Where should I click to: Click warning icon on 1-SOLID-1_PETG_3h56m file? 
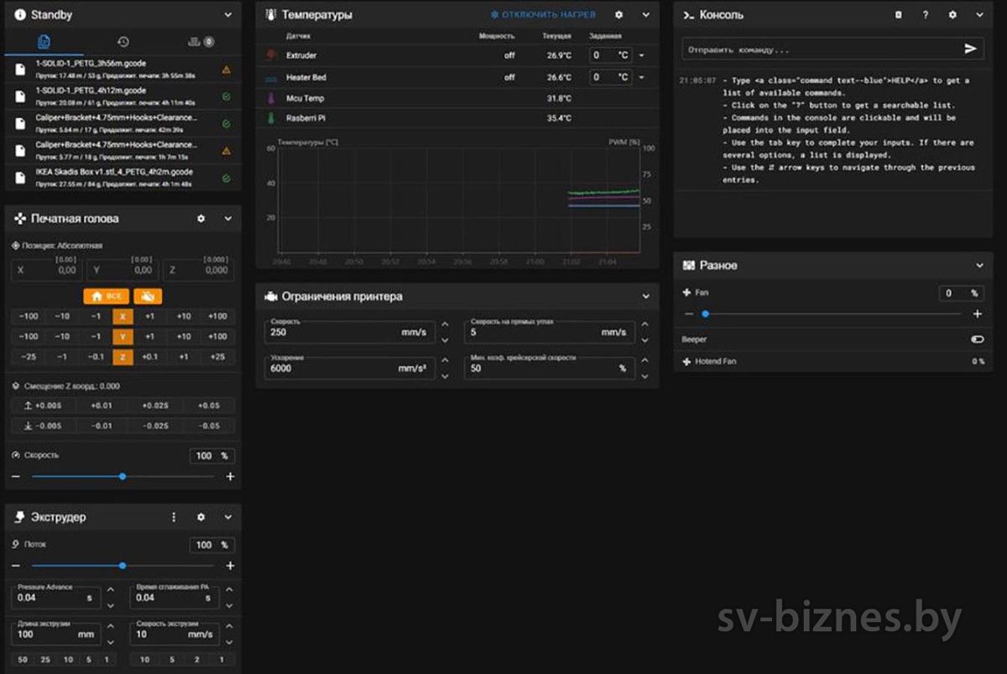[x=227, y=70]
